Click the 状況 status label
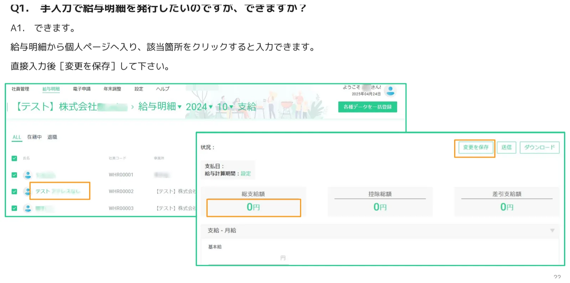This screenshot has height=283, width=570. click(x=207, y=147)
